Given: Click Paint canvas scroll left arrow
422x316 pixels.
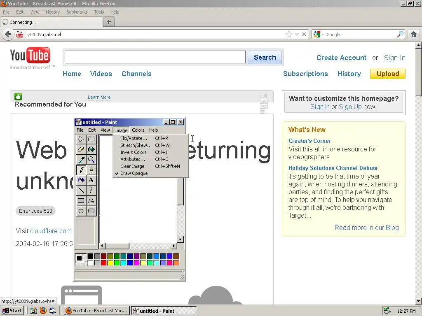Looking at the screenshot, I should (102, 246).
